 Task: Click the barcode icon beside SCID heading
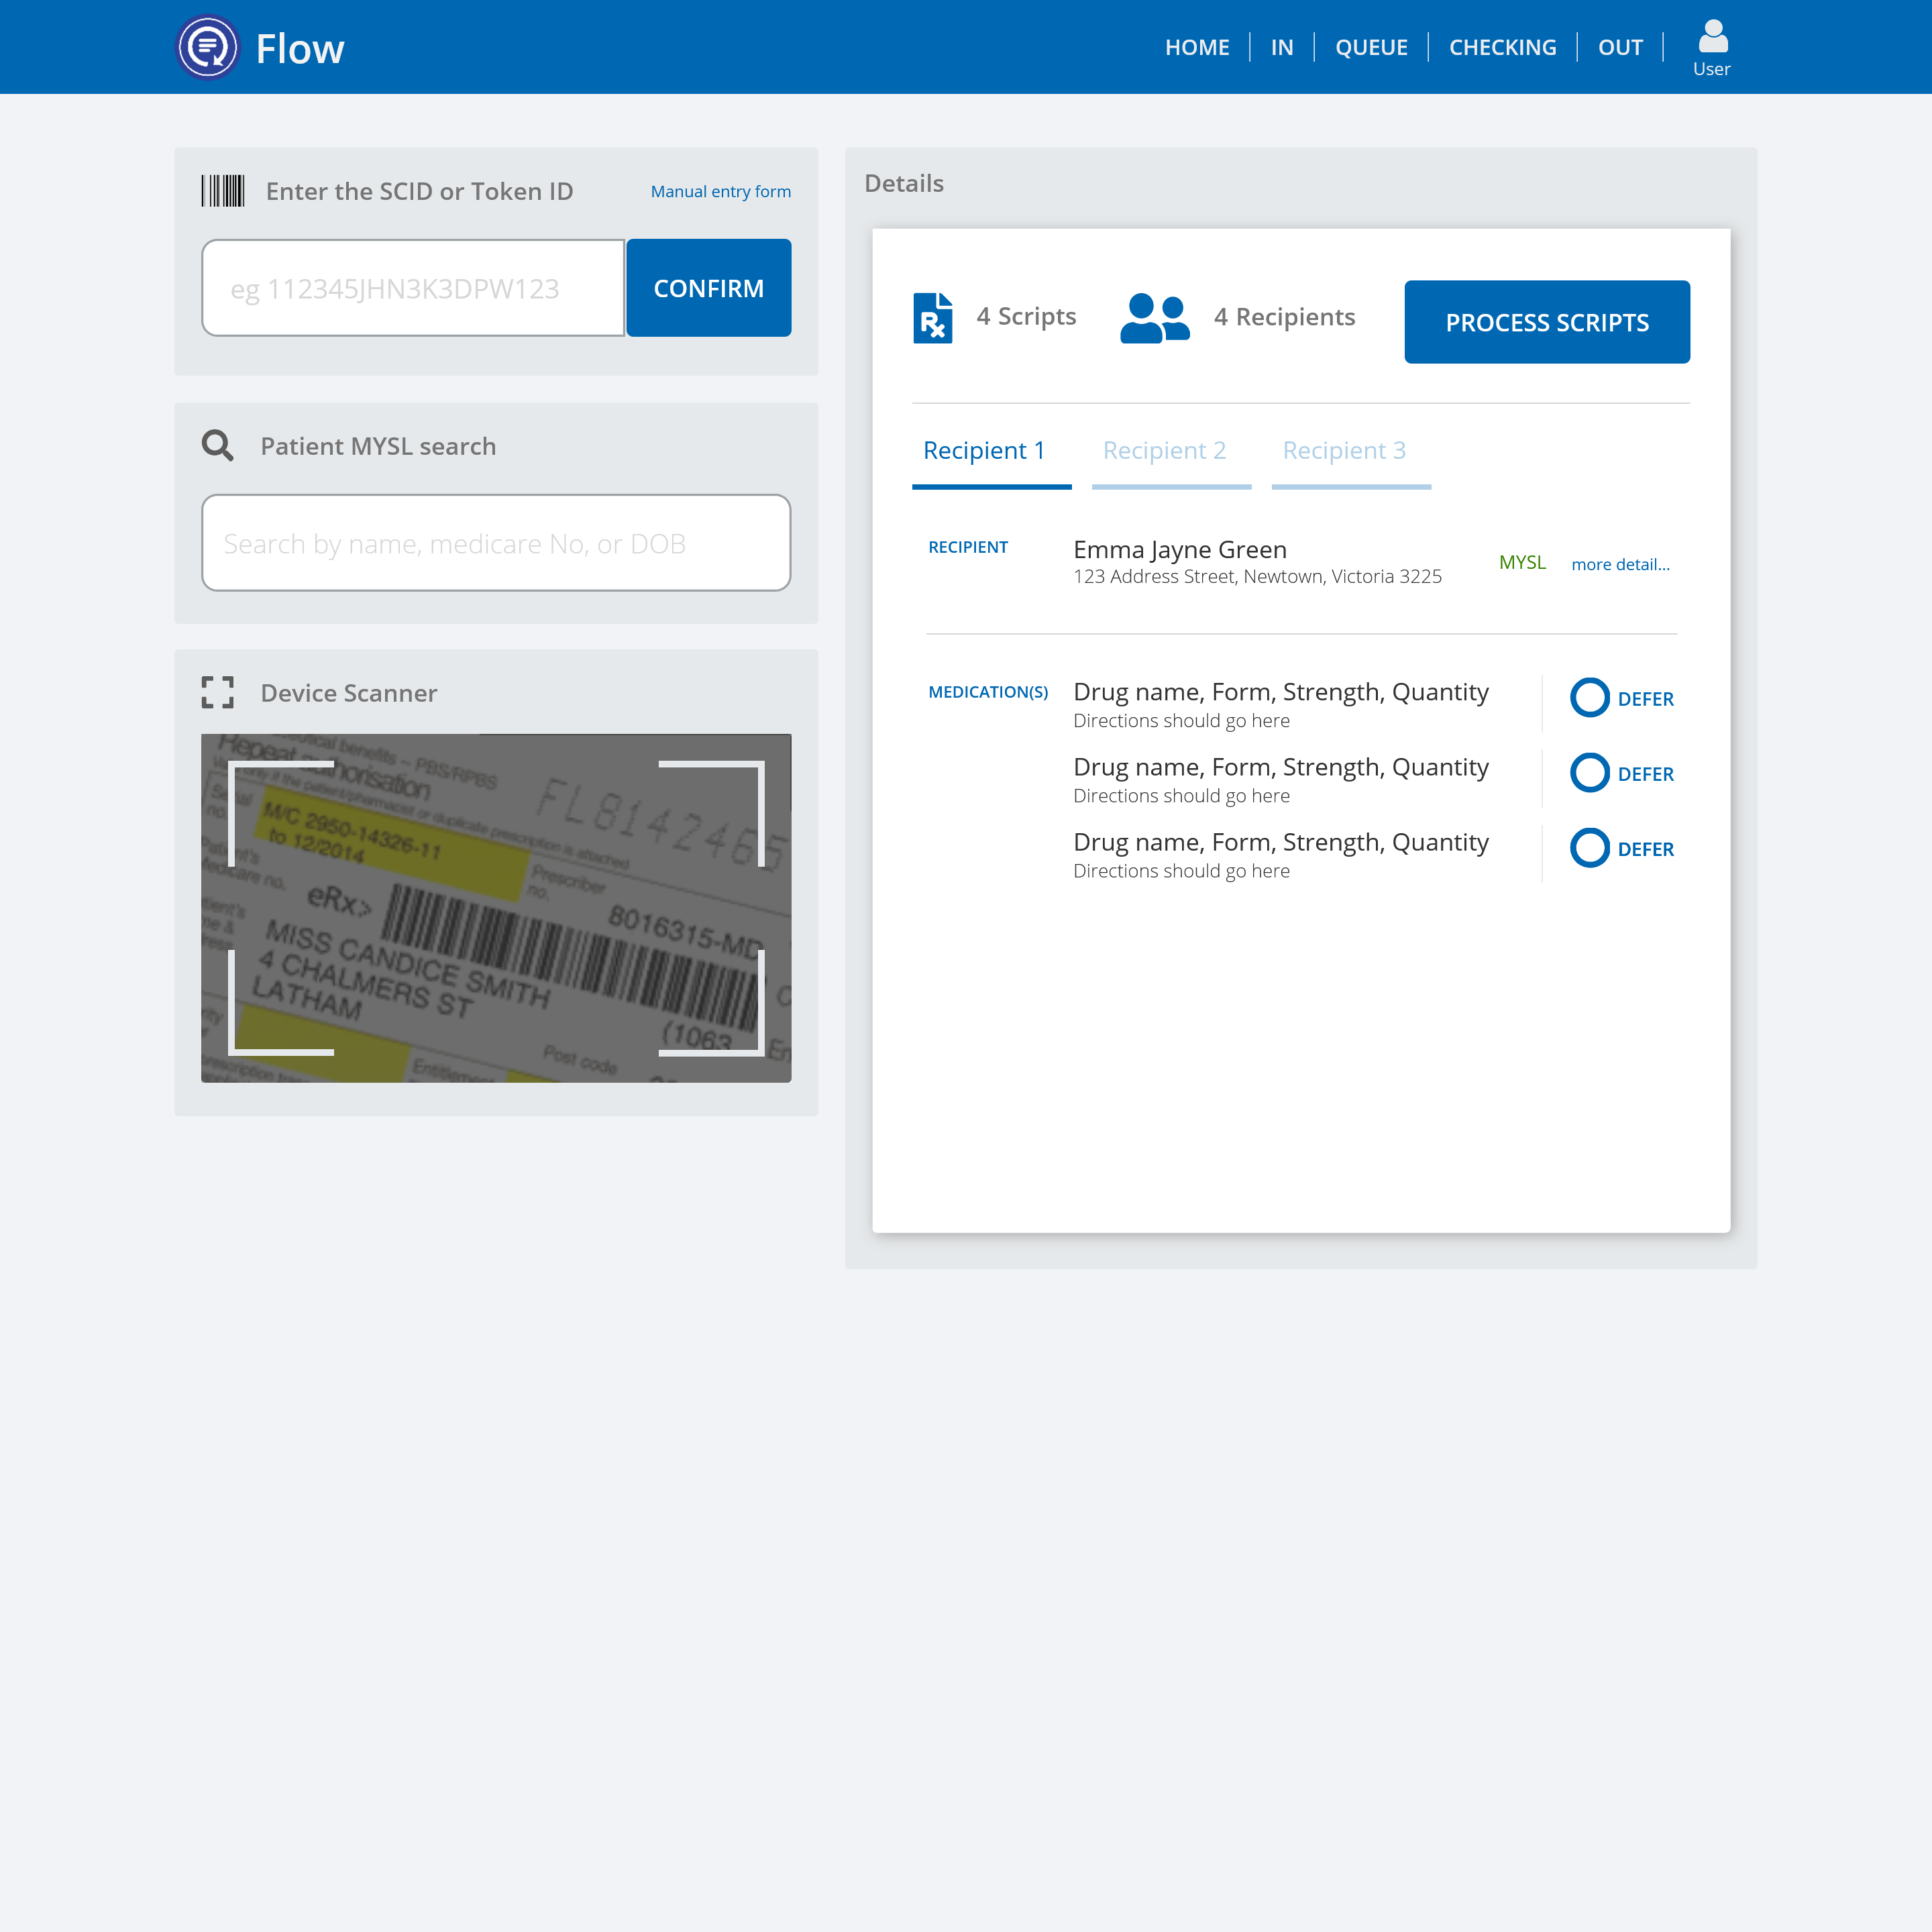point(223,191)
